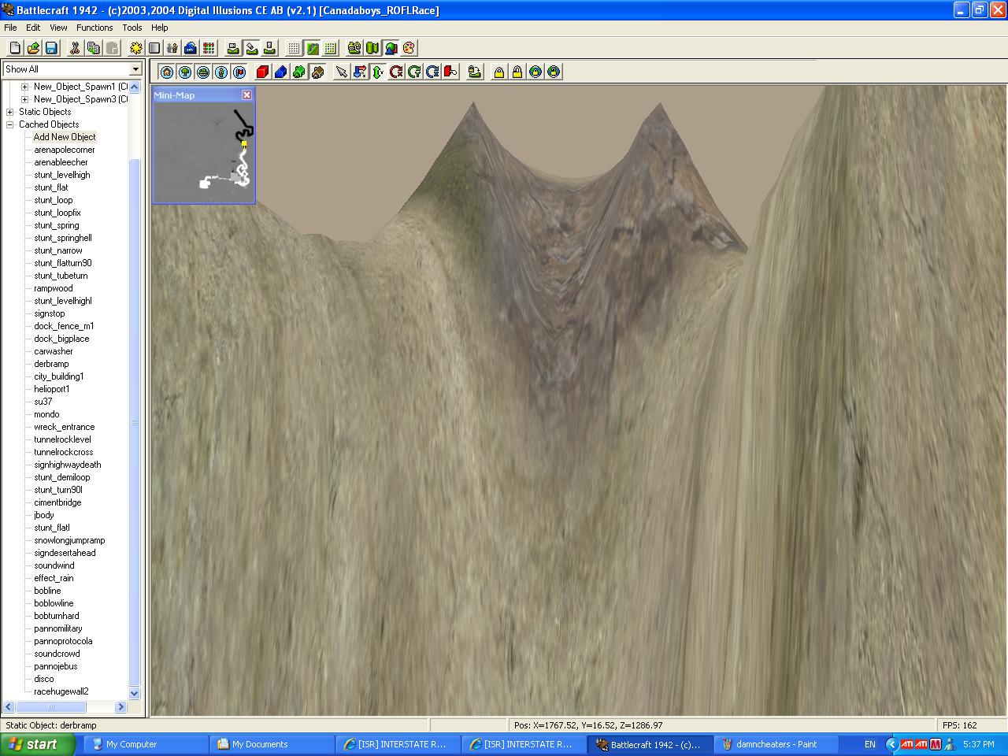The height and width of the screenshot is (756, 1008).
Task: Open the Tools menu
Action: tap(132, 28)
